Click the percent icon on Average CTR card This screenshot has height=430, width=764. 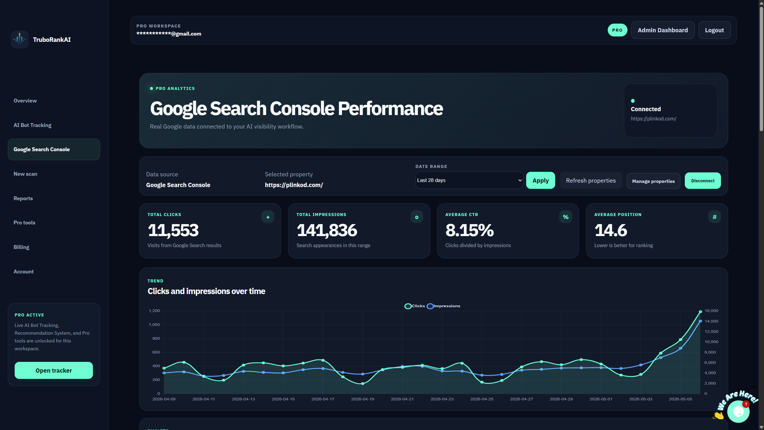(x=566, y=217)
